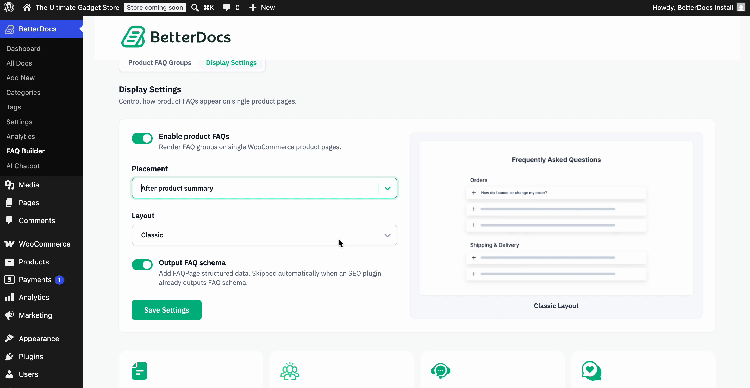Click the Pages sidebar icon
The height and width of the screenshot is (388, 750).
[9, 203]
